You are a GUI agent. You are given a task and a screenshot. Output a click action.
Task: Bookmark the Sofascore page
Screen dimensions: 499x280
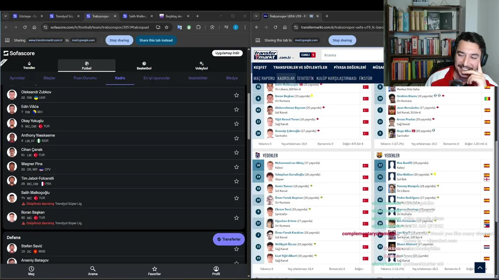click(x=166, y=27)
